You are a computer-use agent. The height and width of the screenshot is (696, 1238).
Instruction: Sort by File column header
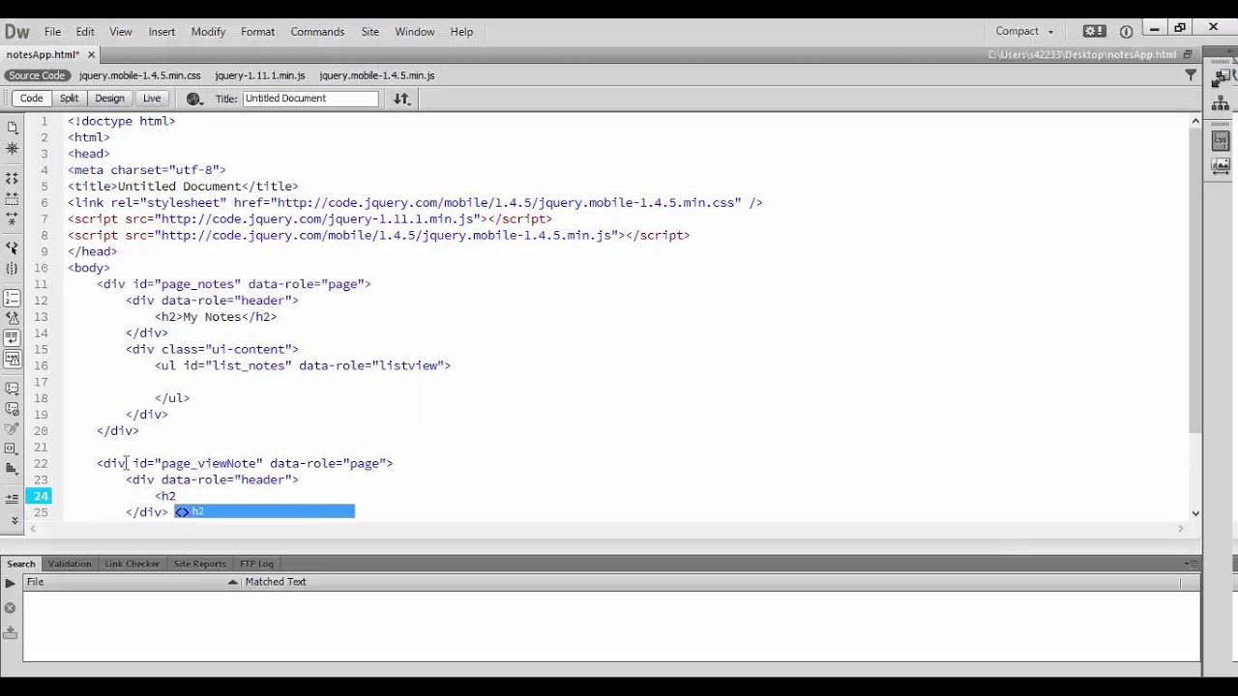pyautogui.click(x=132, y=582)
